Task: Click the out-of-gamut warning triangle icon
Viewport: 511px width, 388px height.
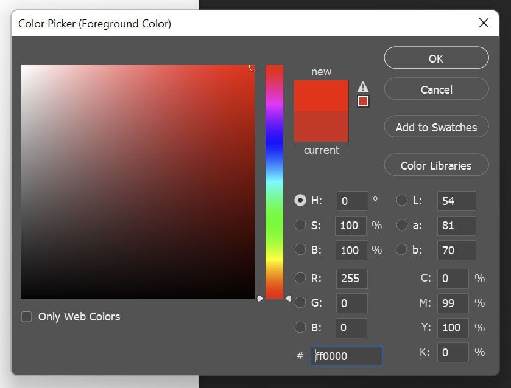Action: [363, 87]
